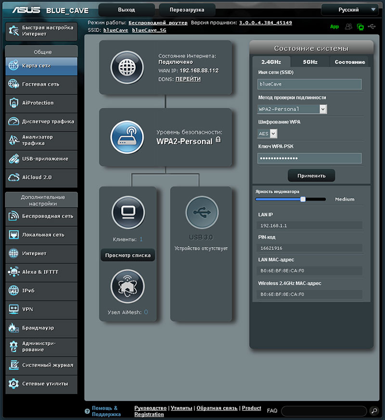The height and width of the screenshot is (420, 385).
Task: Click the IPv6 icon in sidebar
Action: (13, 291)
